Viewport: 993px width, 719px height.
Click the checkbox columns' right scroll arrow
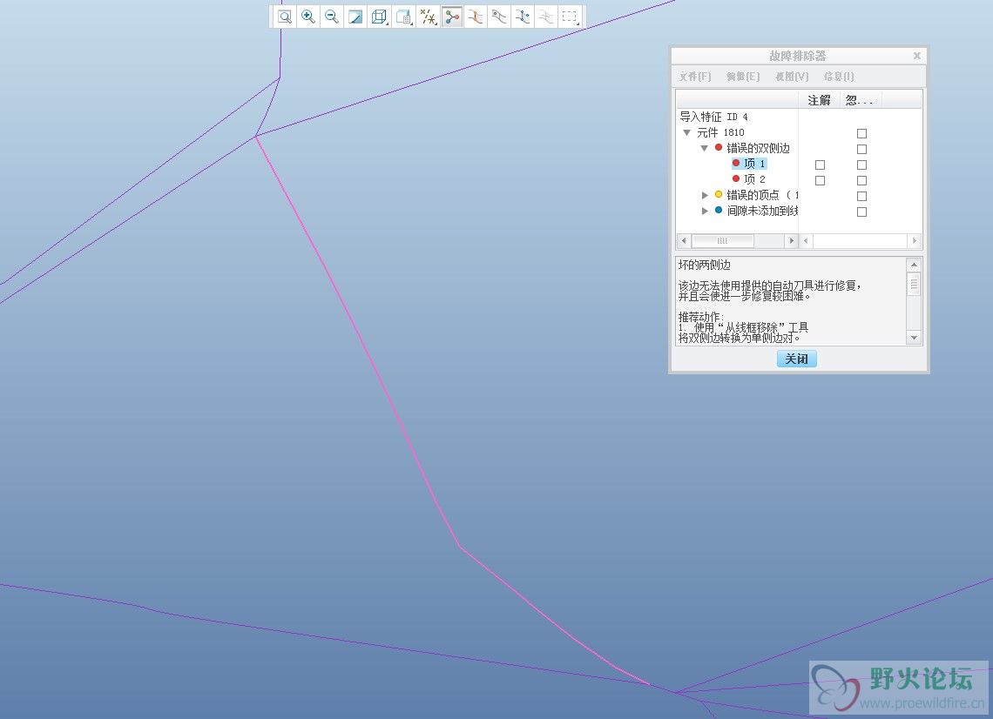pos(914,240)
